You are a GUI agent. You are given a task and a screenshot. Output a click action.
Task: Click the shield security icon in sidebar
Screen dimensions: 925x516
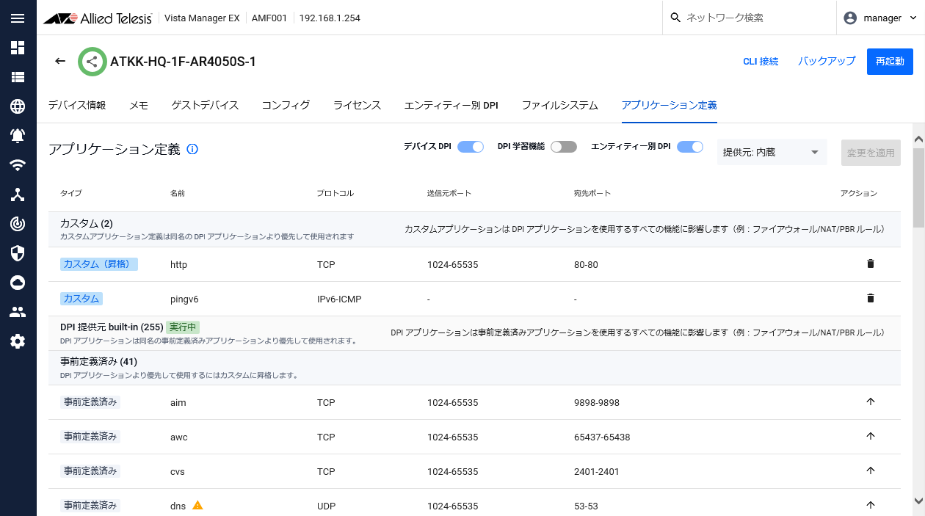click(18, 253)
